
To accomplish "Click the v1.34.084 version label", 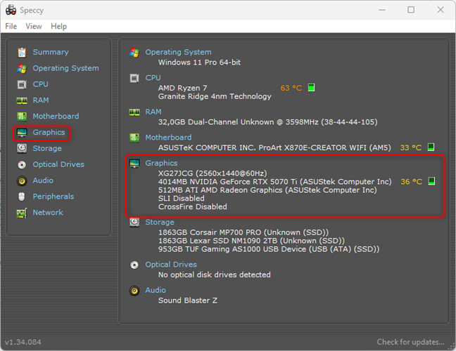I will pos(23,342).
